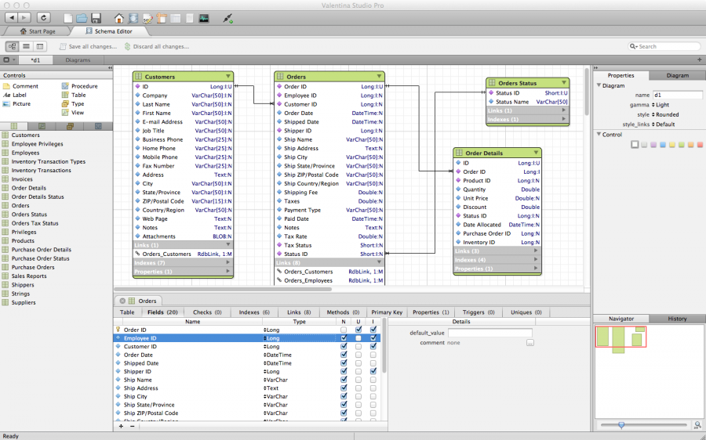Click Discard all changes button

pos(157,46)
